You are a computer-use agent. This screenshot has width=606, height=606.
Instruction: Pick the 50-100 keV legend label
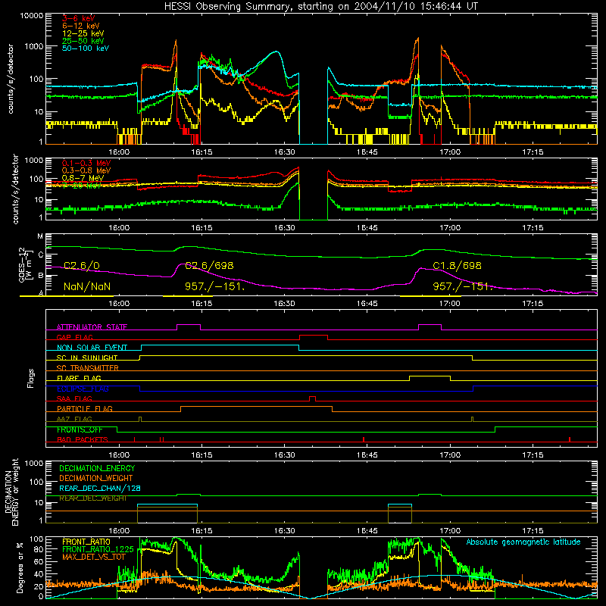(86, 48)
